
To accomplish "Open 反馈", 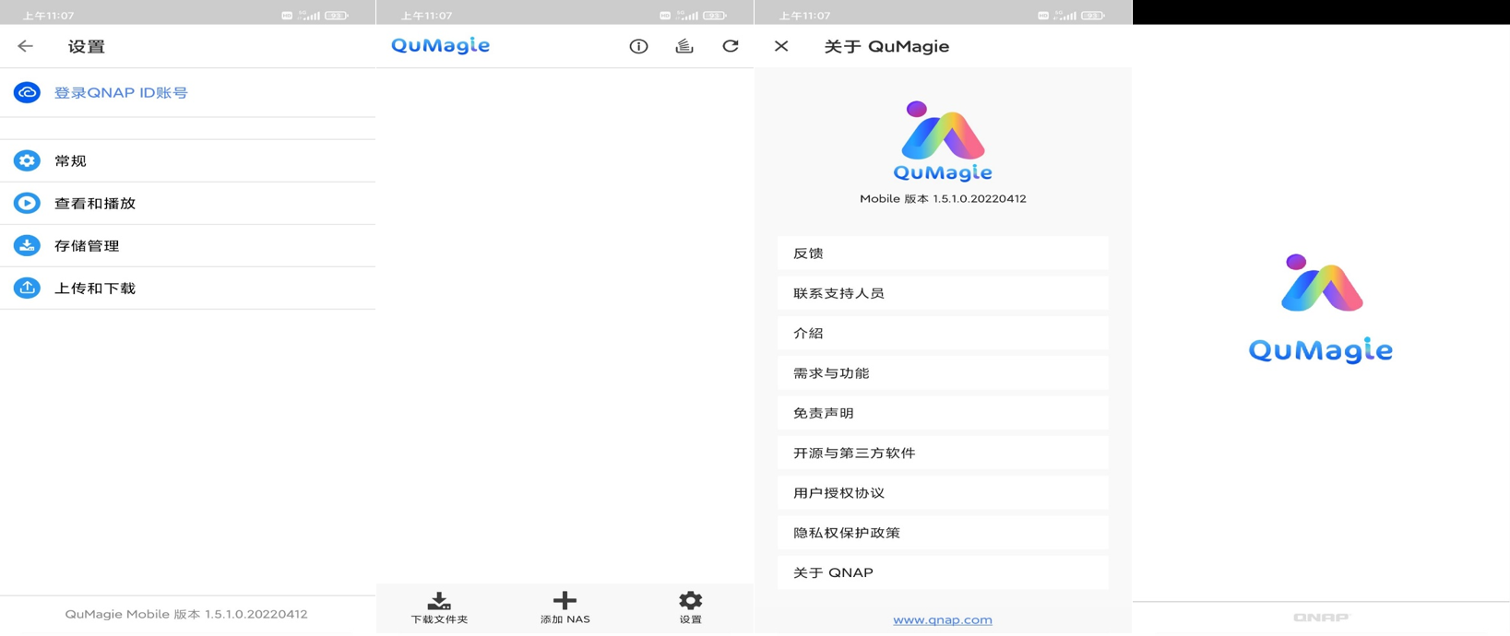I will pos(943,253).
